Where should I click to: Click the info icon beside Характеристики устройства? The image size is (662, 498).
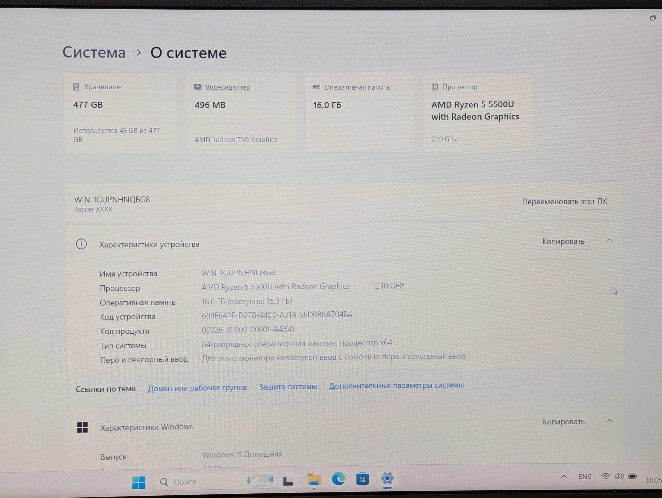coord(81,244)
